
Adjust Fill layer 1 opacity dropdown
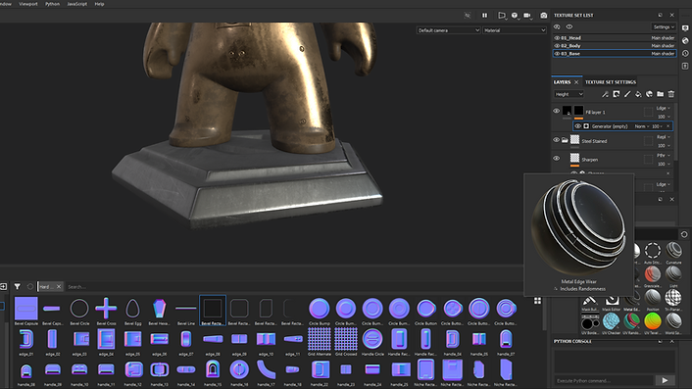tap(665, 117)
